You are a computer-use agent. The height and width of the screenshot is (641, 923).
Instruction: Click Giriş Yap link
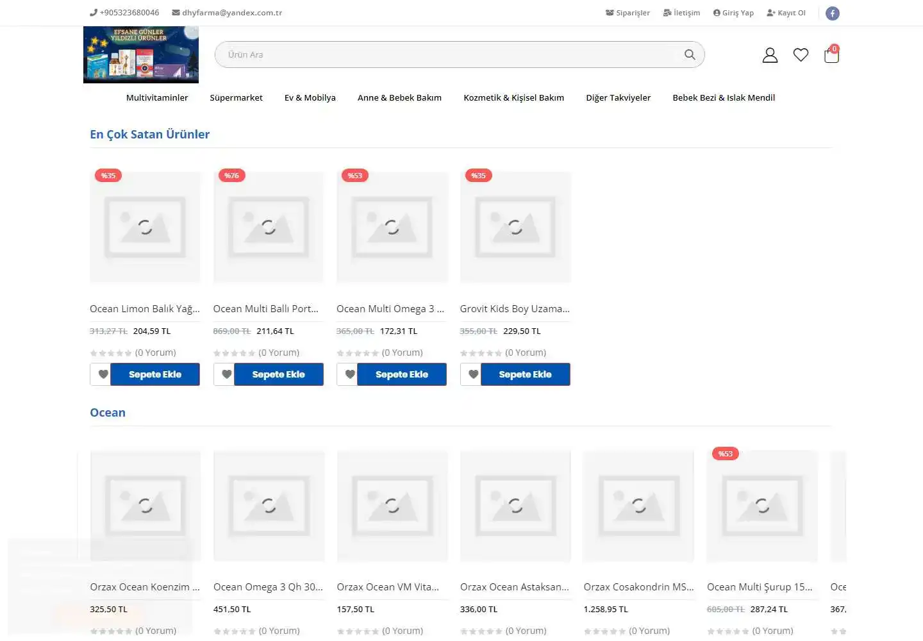click(733, 13)
